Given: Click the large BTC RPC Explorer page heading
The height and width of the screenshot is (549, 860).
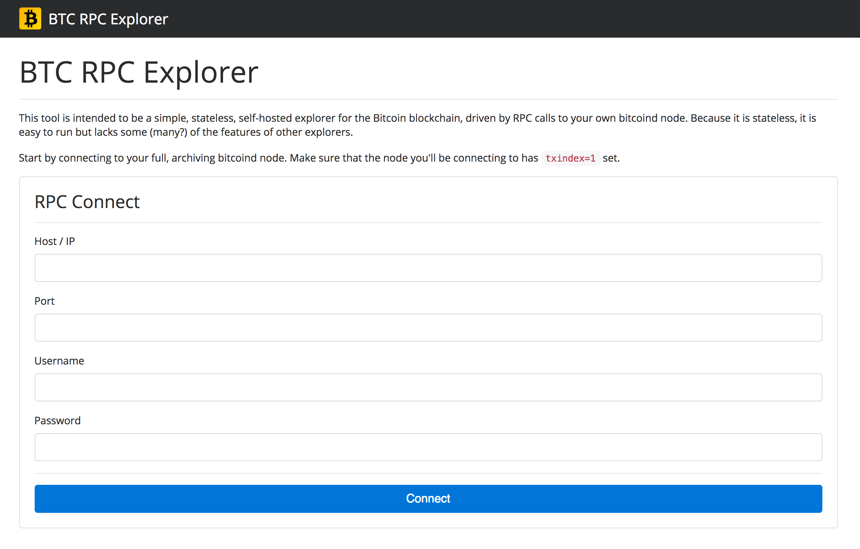Looking at the screenshot, I should pos(139,72).
